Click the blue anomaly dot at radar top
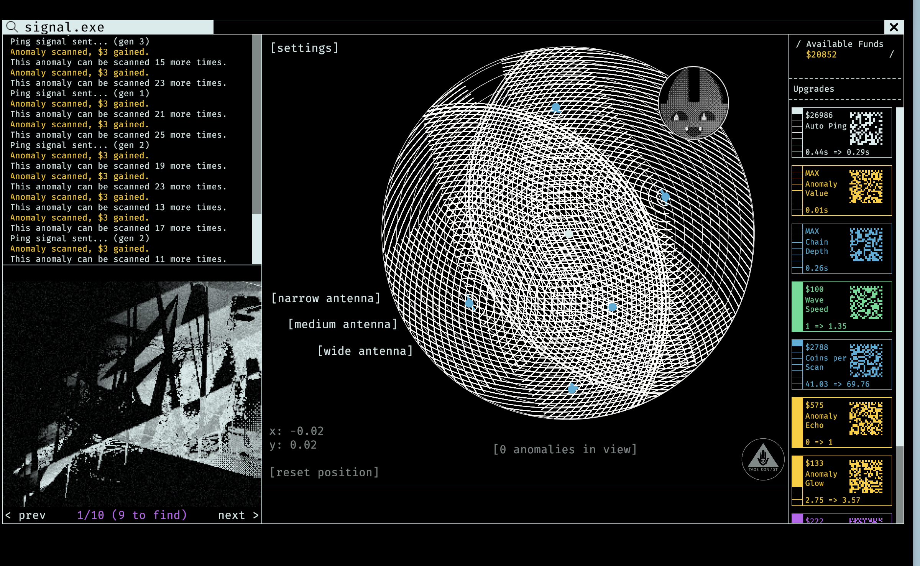Viewport: 920px width, 566px height. click(x=556, y=107)
